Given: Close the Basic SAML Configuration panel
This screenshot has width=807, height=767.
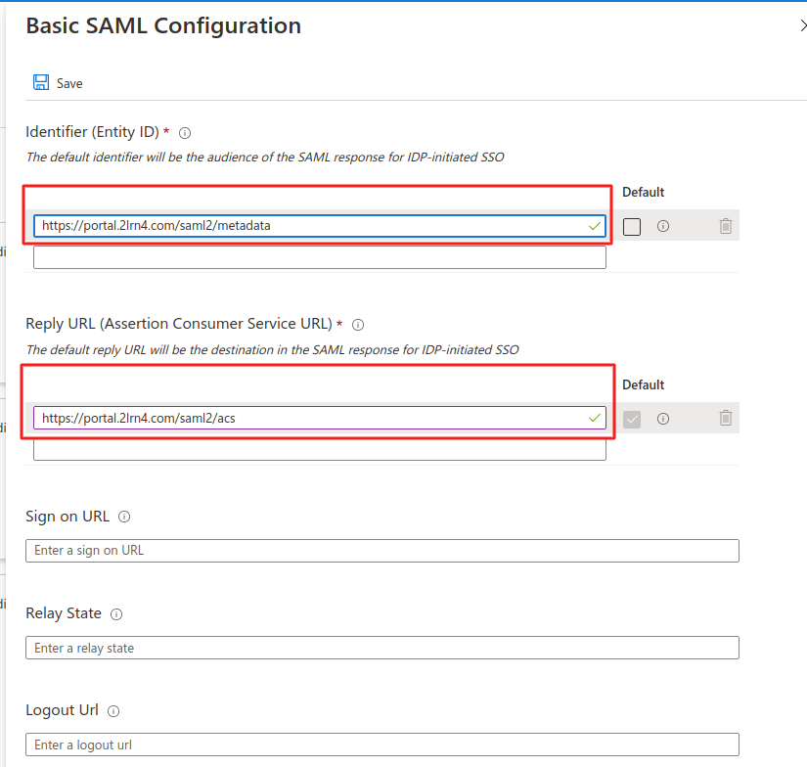Looking at the screenshot, I should 802,25.
